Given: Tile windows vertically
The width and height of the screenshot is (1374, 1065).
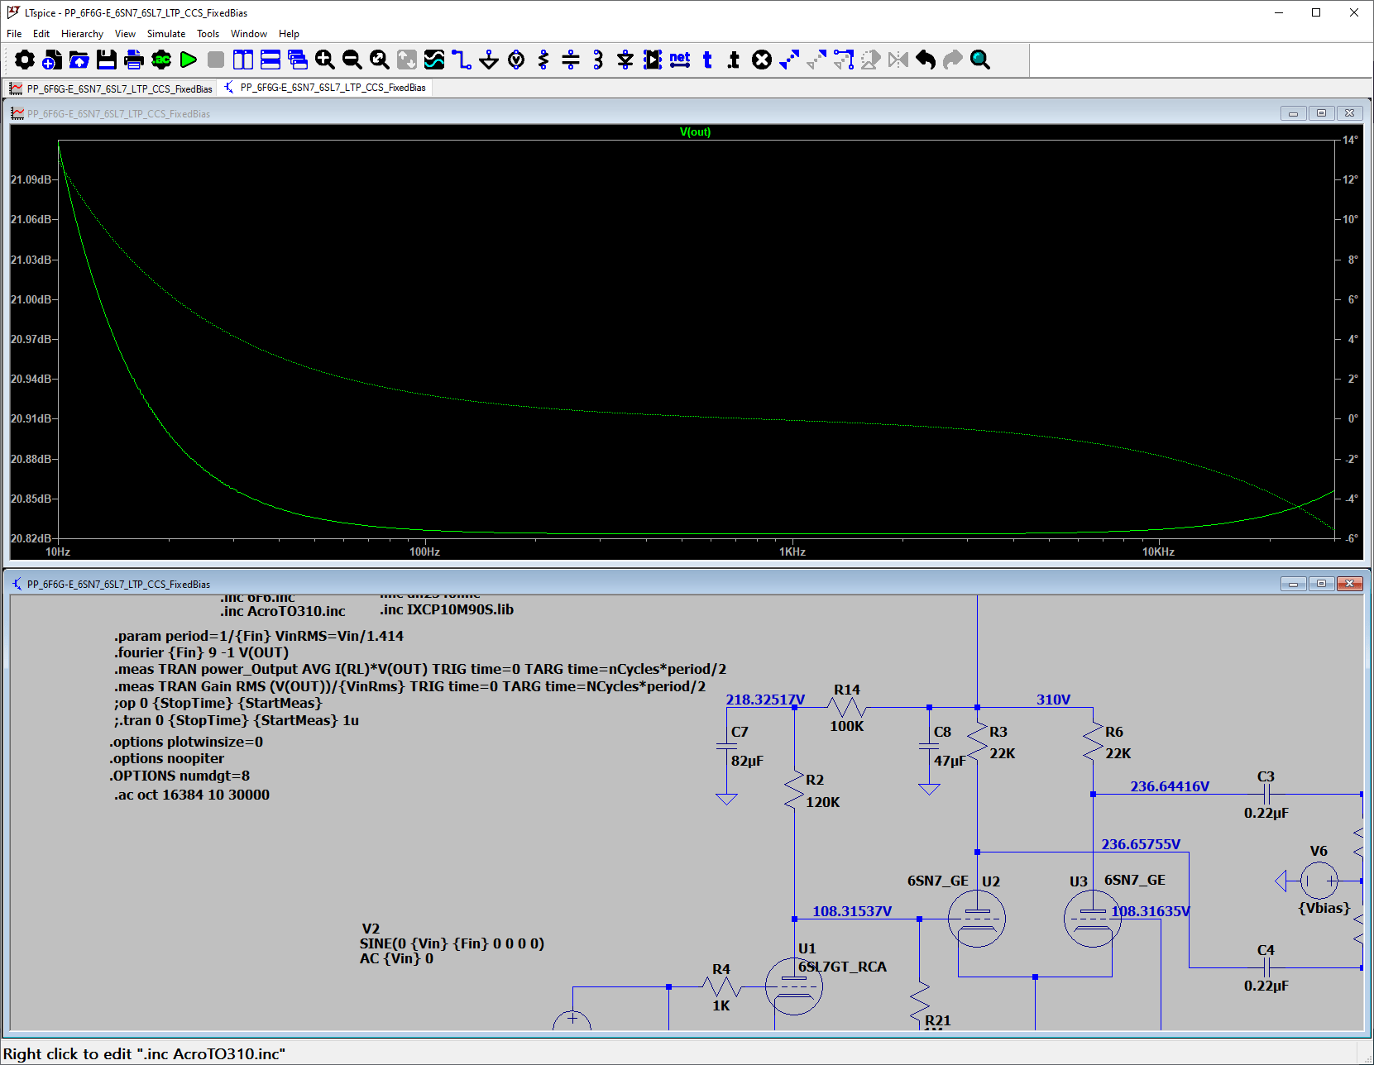Looking at the screenshot, I should [243, 60].
